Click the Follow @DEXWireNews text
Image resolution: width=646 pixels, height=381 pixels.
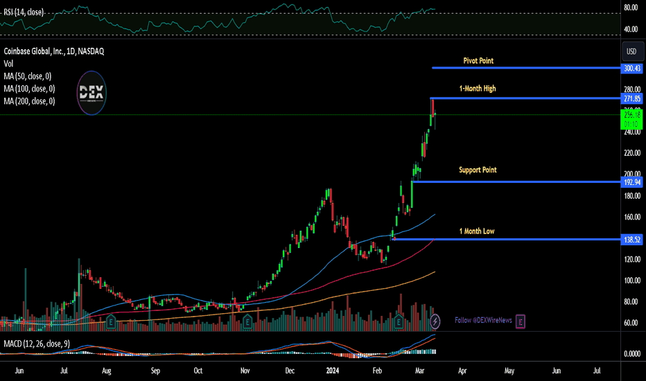coord(483,320)
